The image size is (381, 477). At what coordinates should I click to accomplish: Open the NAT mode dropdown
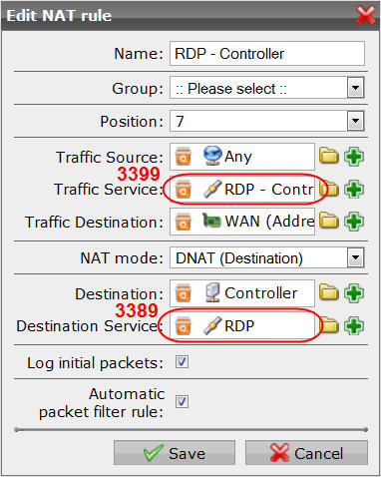coord(355,257)
